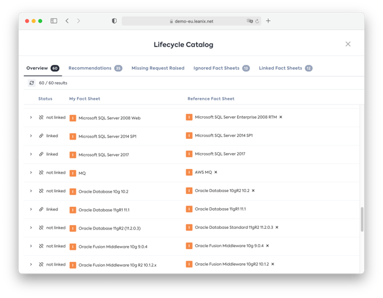
Task: Open a new tab with plus icon
Action: 268,21
